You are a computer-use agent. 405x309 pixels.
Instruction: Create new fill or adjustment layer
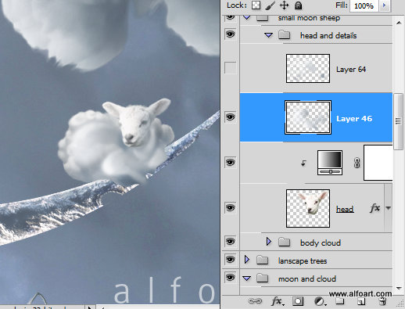320,302
